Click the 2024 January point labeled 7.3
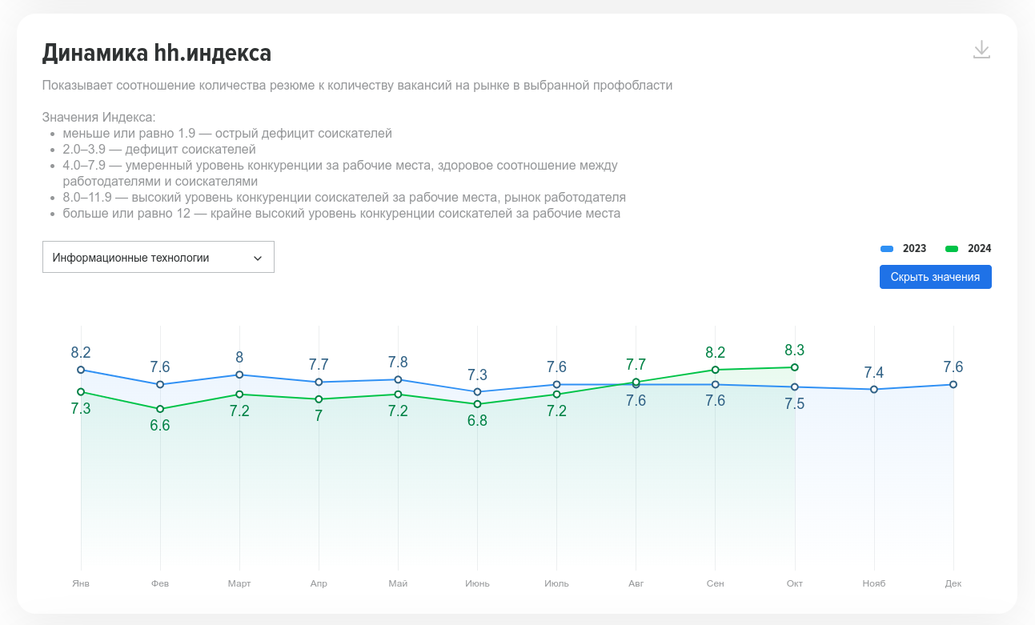 click(81, 391)
